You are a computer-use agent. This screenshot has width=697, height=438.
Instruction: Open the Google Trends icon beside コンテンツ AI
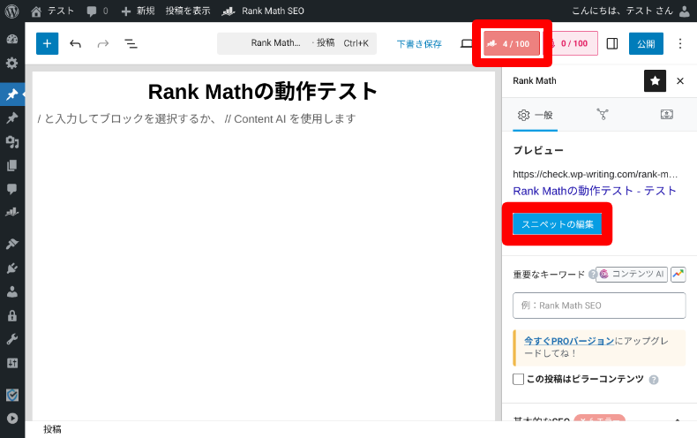pos(678,275)
